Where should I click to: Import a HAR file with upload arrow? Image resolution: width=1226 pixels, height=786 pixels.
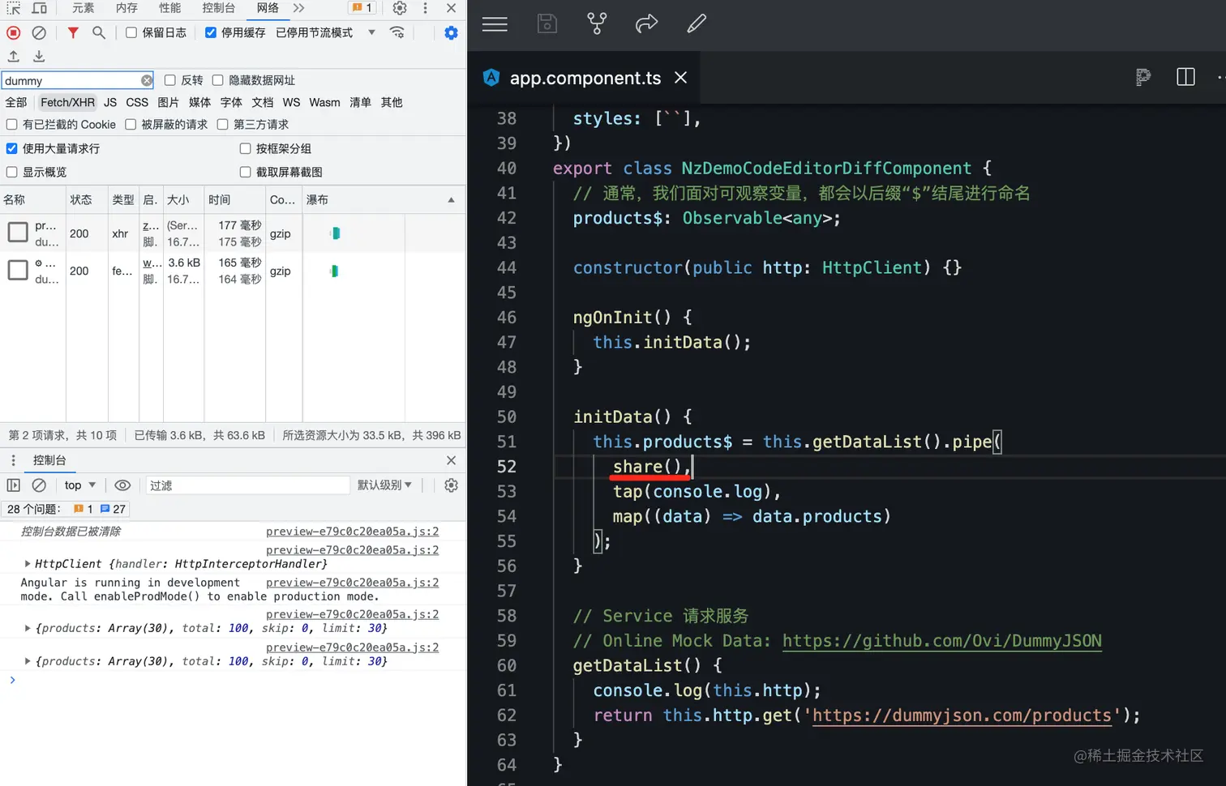tap(14, 56)
